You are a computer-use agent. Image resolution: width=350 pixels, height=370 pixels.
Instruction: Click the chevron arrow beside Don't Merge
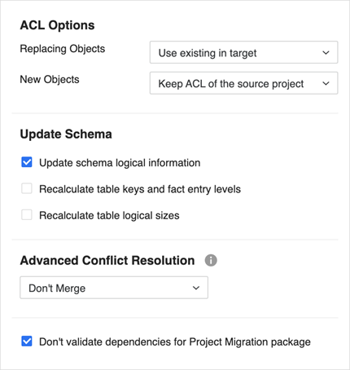point(196,288)
